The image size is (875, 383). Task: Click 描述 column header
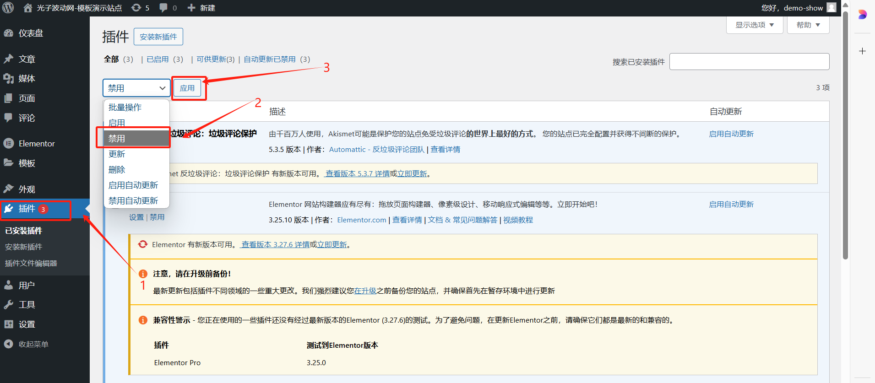(277, 111)
